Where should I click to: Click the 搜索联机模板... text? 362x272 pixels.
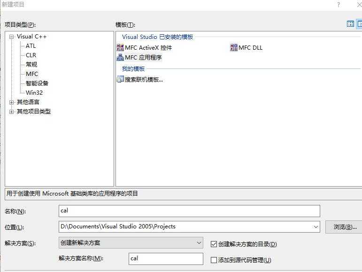click(144, 80)
